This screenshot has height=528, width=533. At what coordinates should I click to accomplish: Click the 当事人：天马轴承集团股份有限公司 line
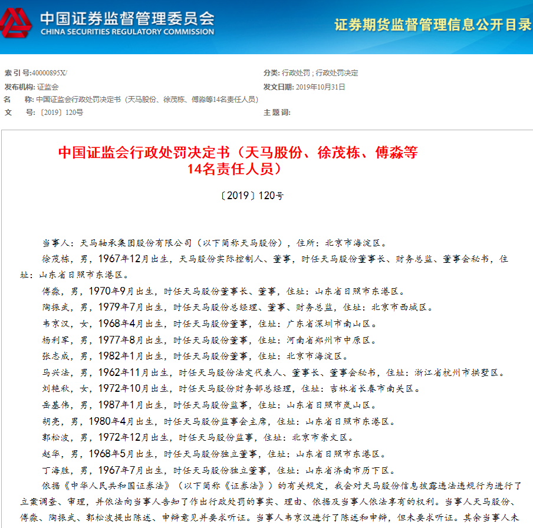(215, 243)
